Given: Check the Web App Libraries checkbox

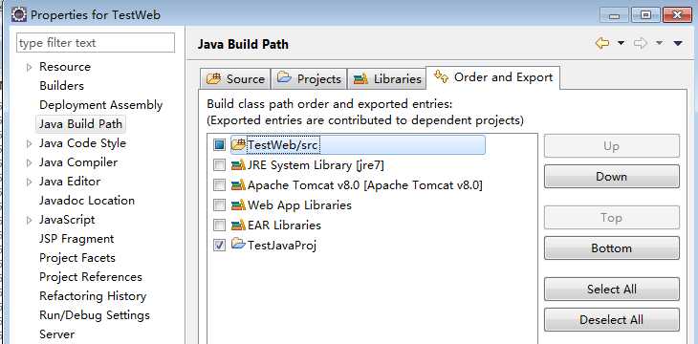Looking at the screenshot, I should point(220,204).
